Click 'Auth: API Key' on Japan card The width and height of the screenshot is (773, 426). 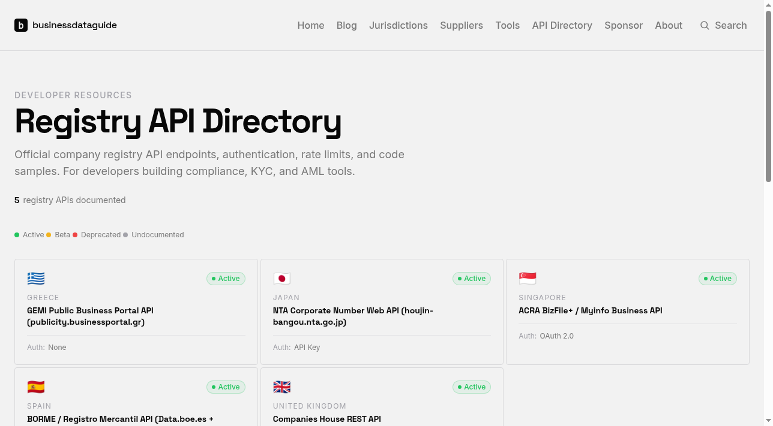click(x=296, y=348)
